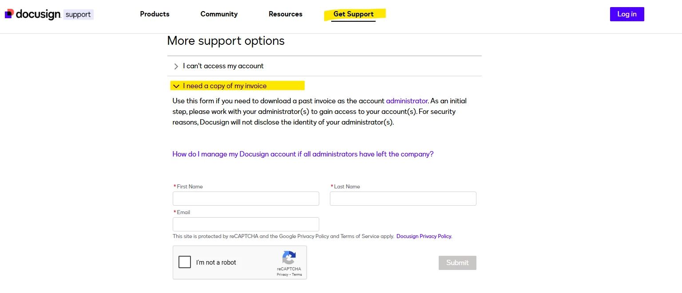Screen dimensions: 682x293
Task: Click the Submit button
Action: click(x=457, y=263)
